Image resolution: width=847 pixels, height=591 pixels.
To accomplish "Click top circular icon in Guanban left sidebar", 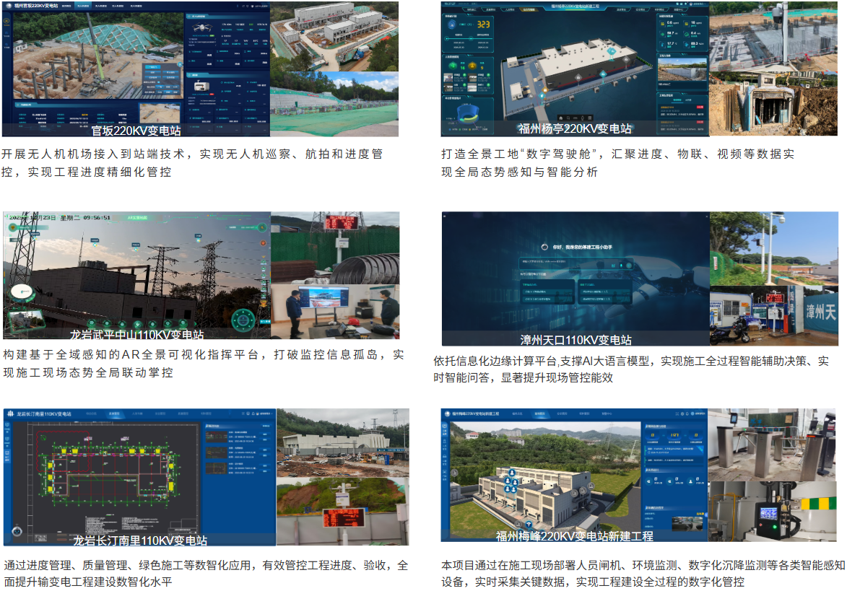I will 6,22.
